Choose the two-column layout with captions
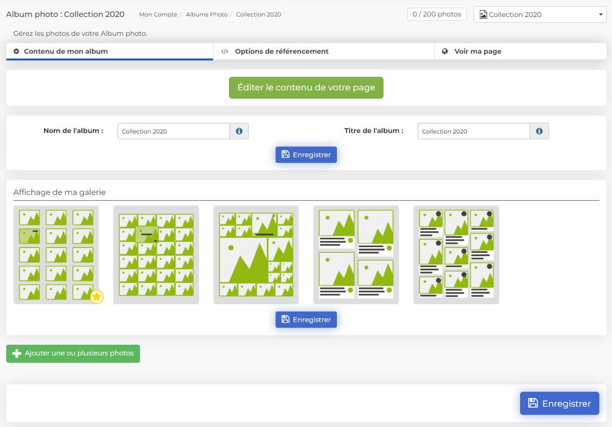Image resolution: width=612 pixels, height=427 pixels. coord(356,254)
